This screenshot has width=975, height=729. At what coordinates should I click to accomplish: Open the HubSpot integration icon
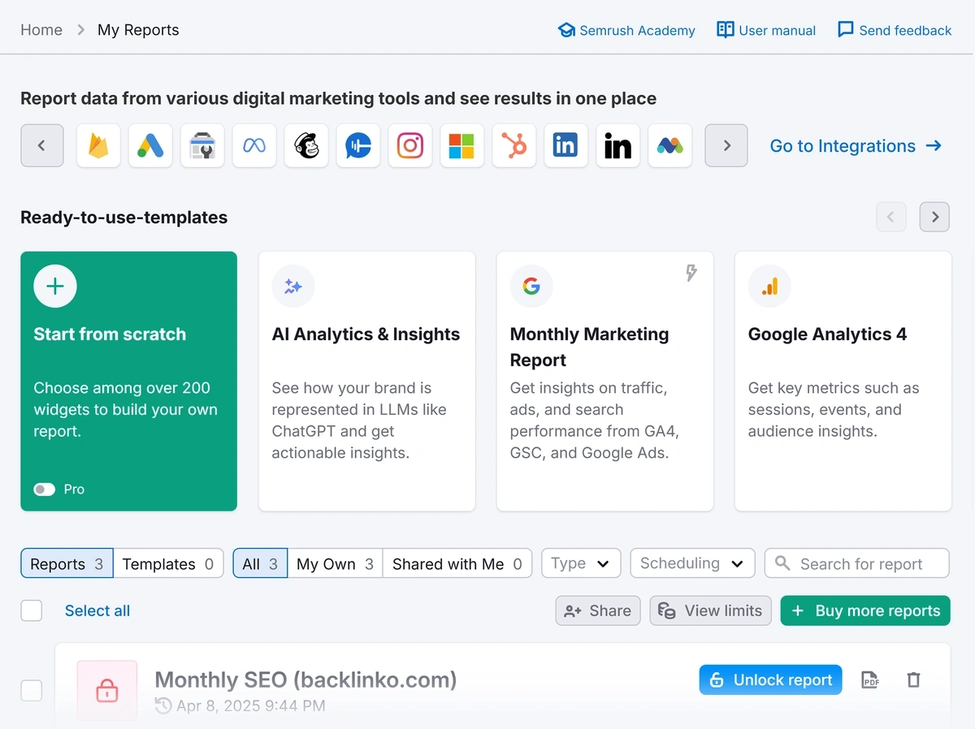coord(514,146)
